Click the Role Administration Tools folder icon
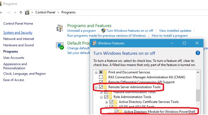Viewport: 208px width, 115px height. (110, 97)
